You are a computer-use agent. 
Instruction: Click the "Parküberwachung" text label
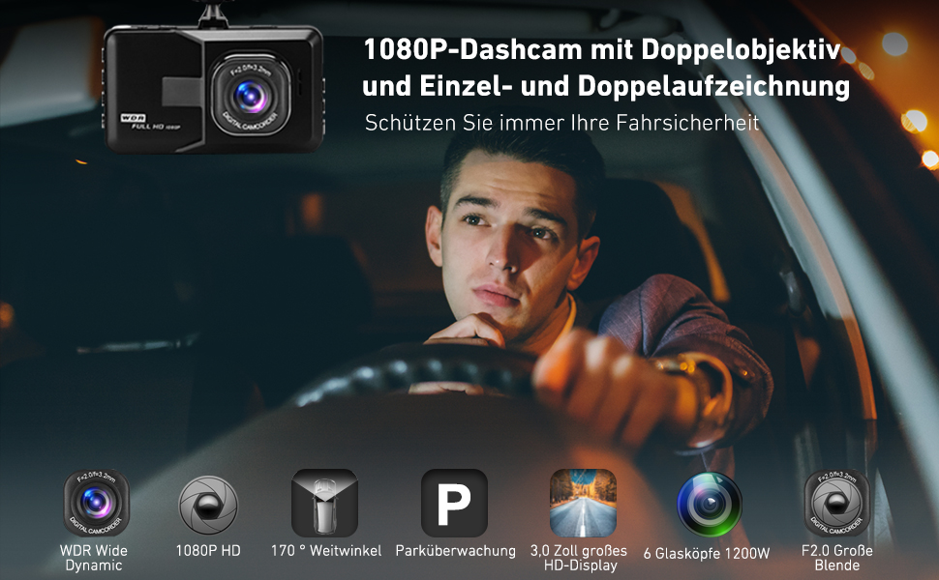(x=455, y=551)
